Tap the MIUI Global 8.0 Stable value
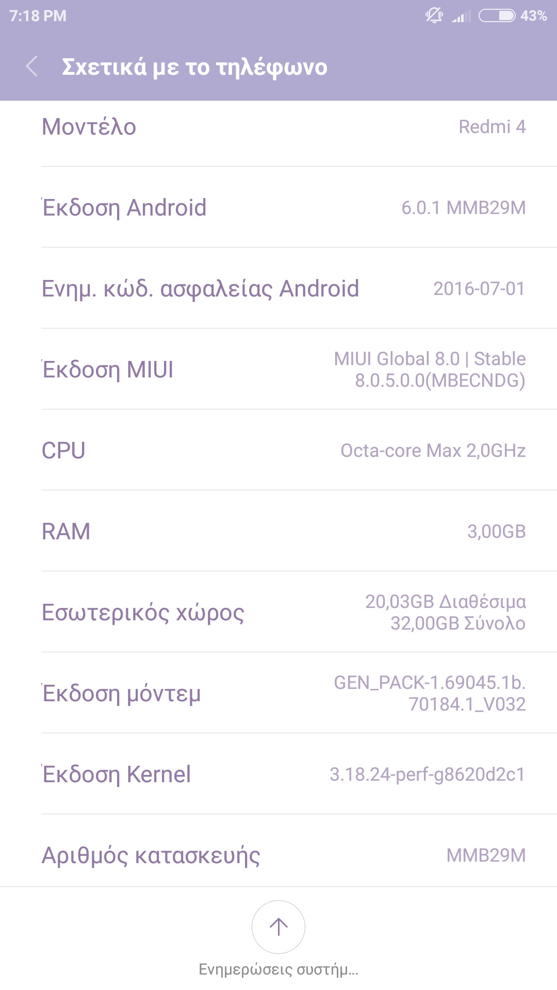Image resolution: width=557 pixels, height=990 pixels. pos(430,370)
